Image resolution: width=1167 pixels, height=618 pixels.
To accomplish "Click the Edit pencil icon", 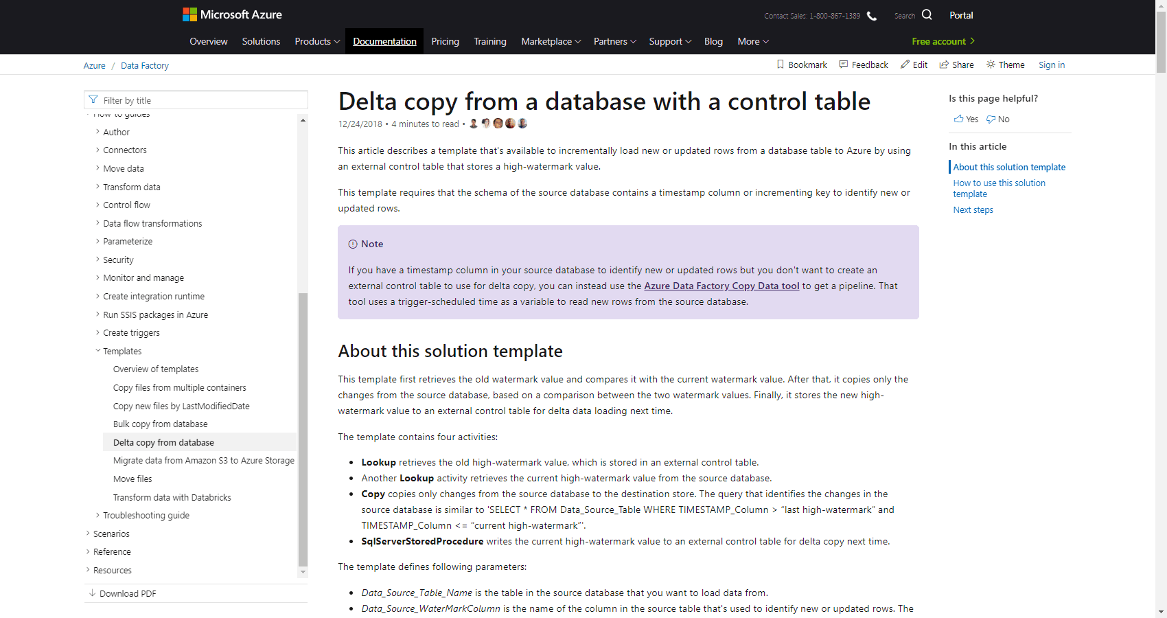I will 905,65.
